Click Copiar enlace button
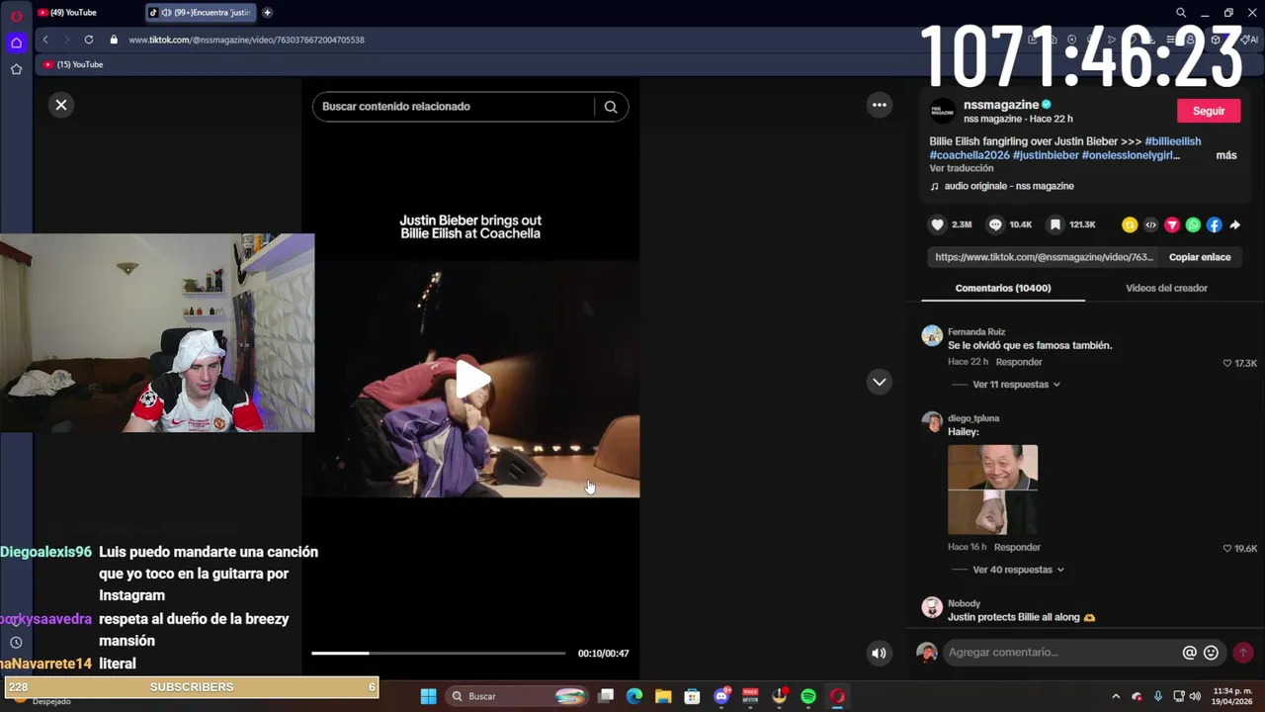This screenshot has height=712, width=1265. tap(1200, 257)
